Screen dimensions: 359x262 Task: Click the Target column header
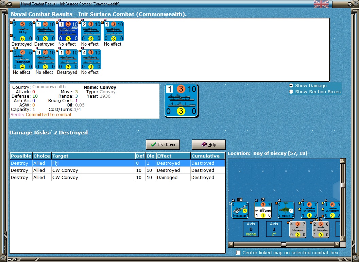tap(93, 156)
